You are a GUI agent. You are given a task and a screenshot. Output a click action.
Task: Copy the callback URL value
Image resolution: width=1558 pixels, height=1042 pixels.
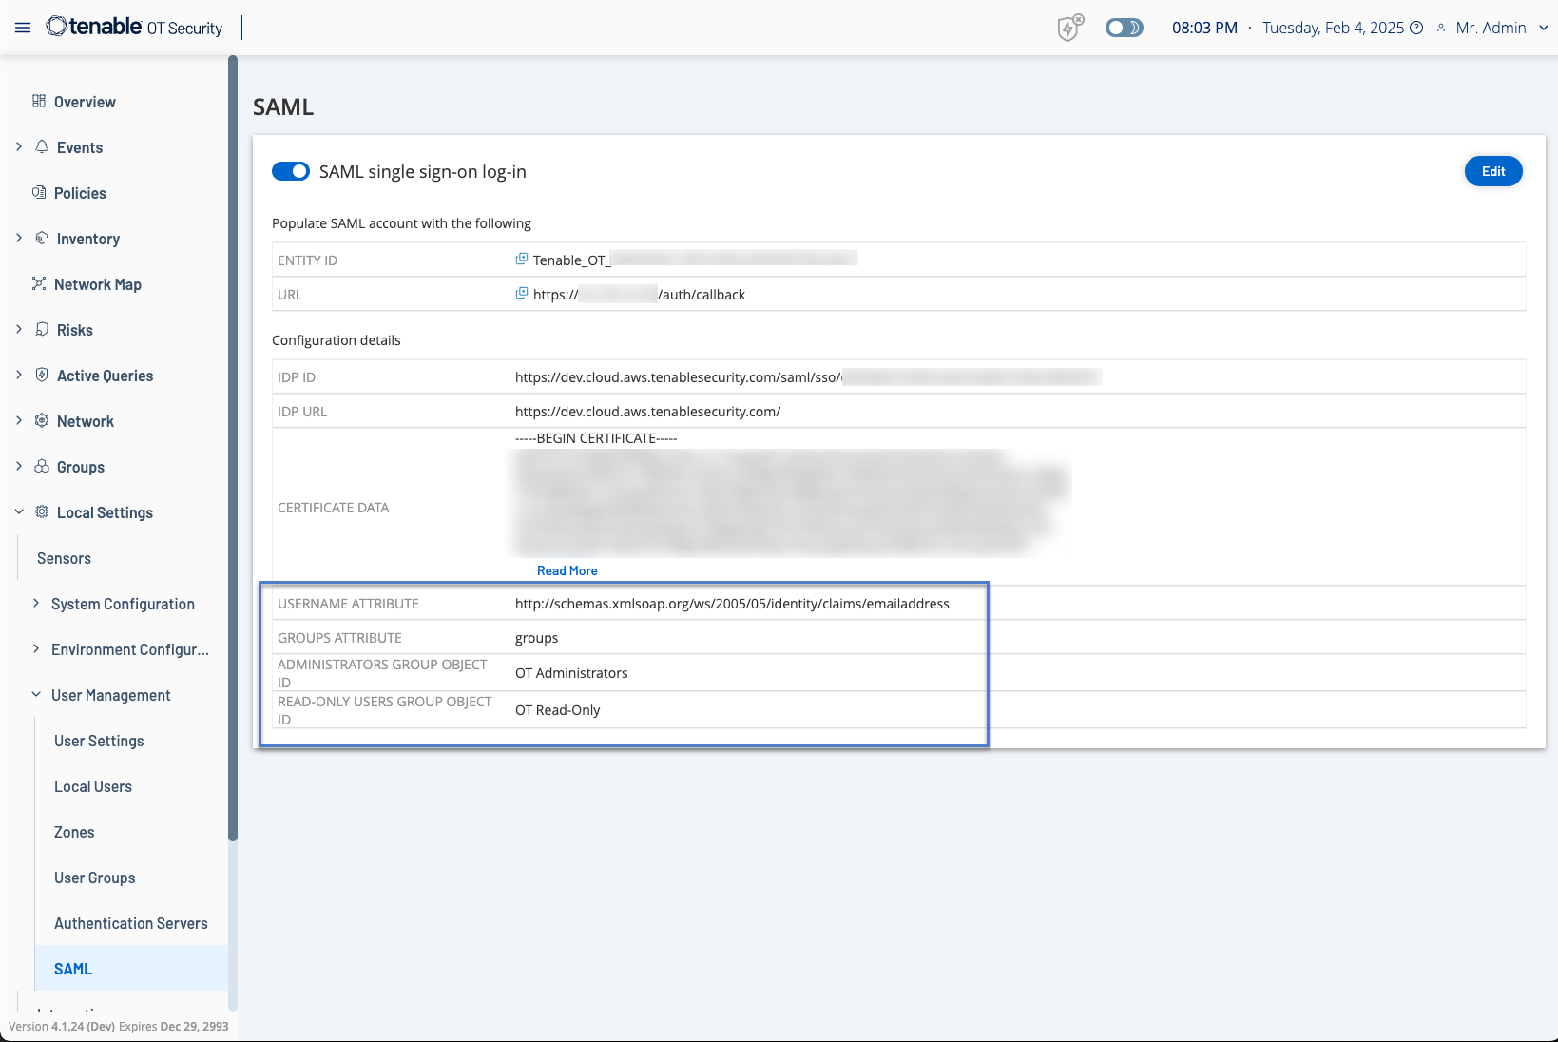521,294
